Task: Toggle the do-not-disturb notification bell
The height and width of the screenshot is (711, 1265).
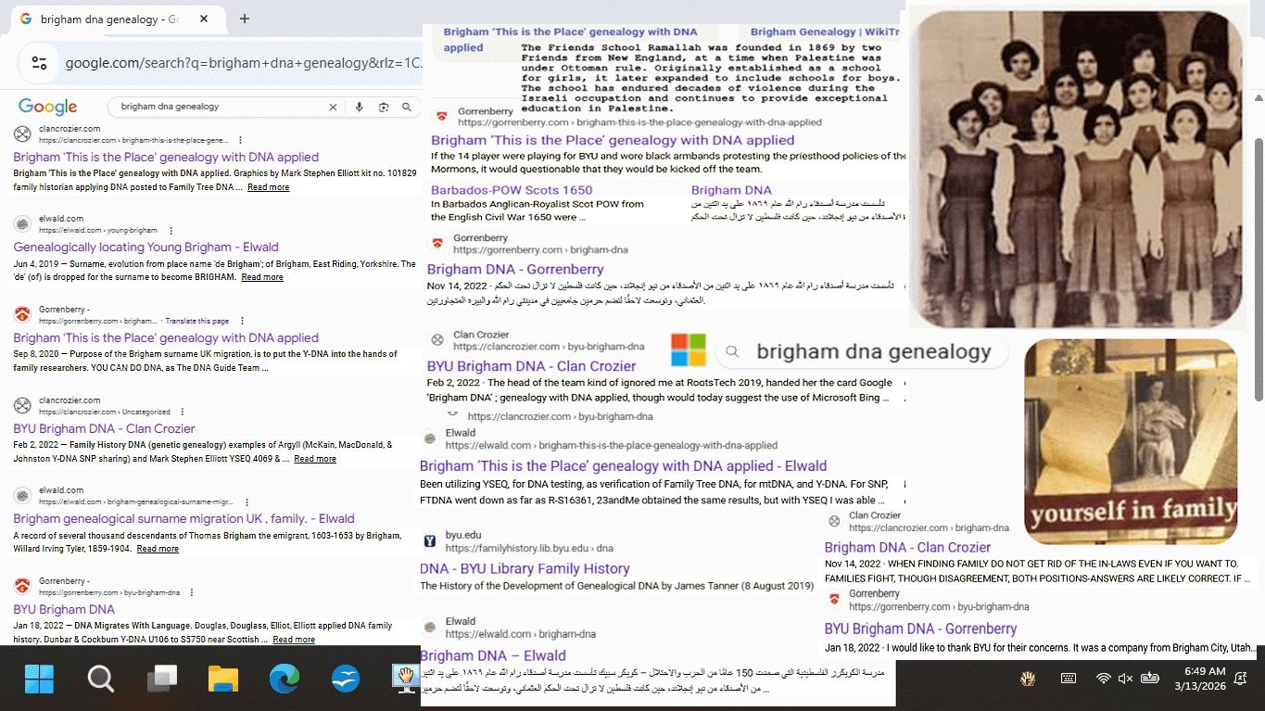Action: (1239, 679)
